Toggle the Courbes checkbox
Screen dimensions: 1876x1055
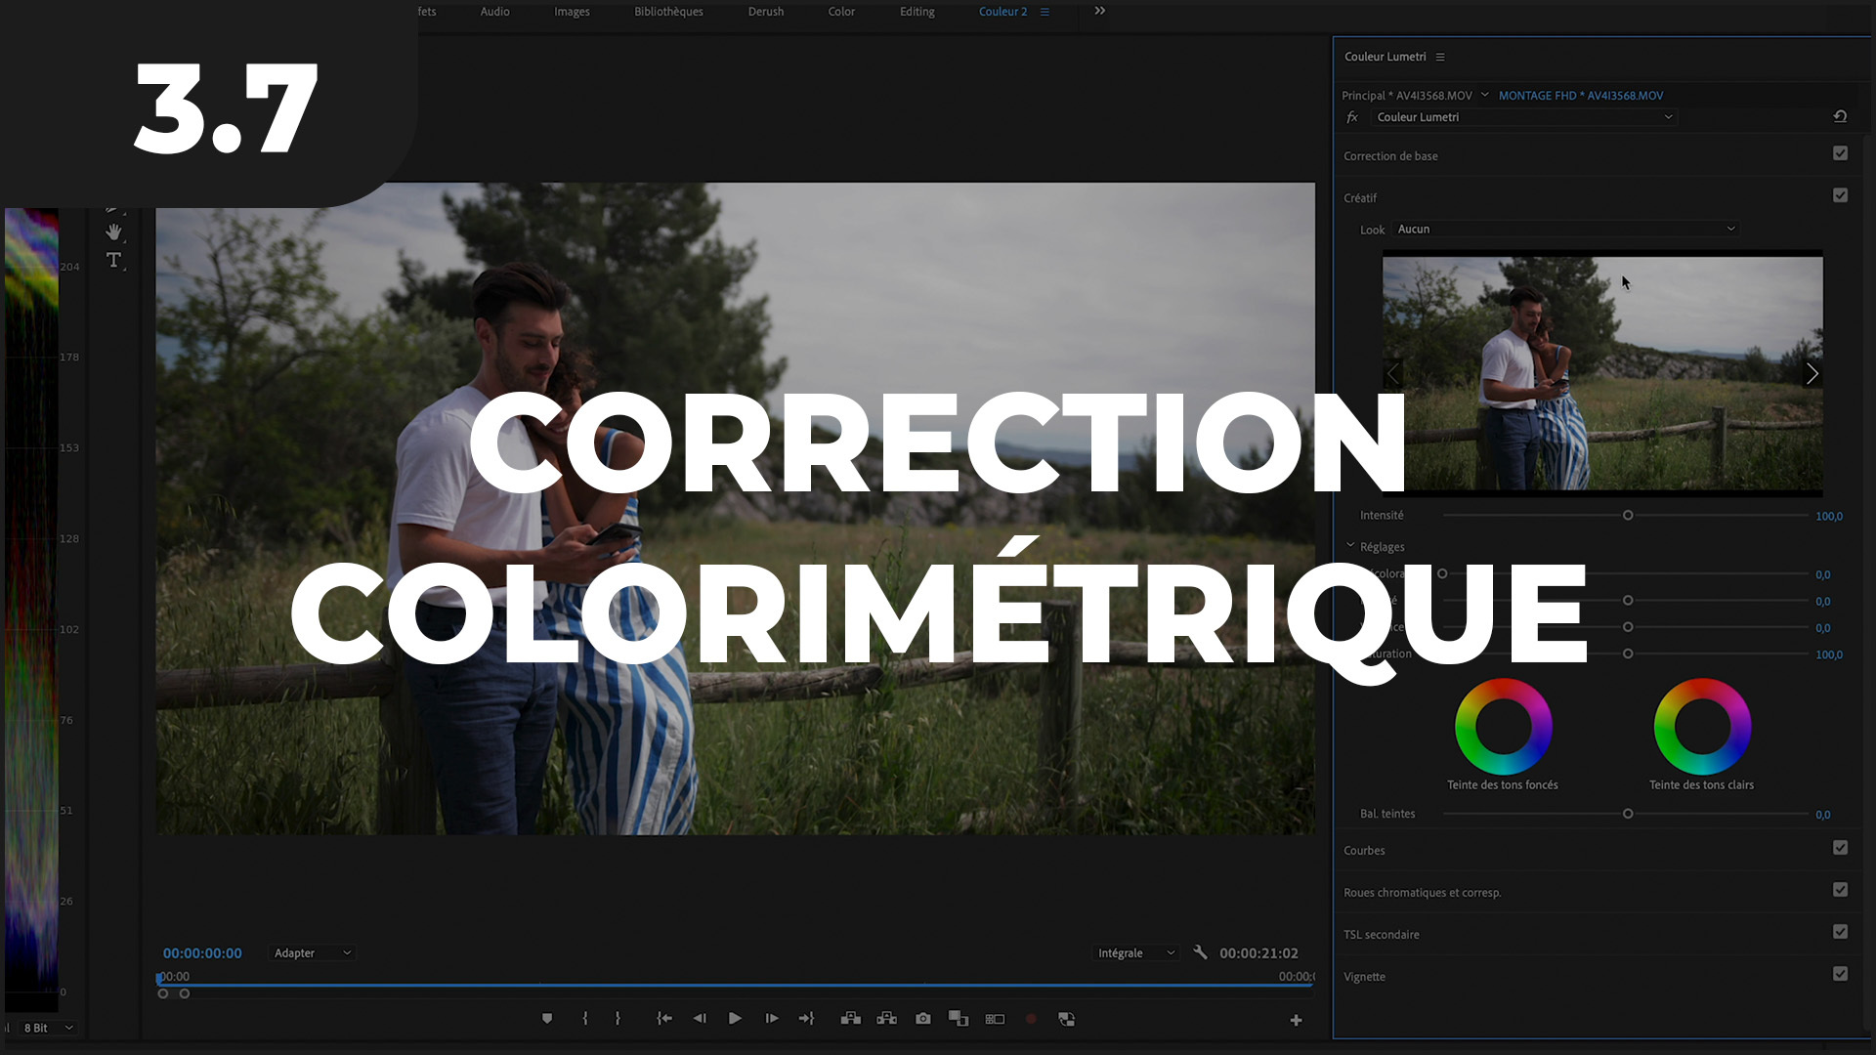(x=1841, y=848)
